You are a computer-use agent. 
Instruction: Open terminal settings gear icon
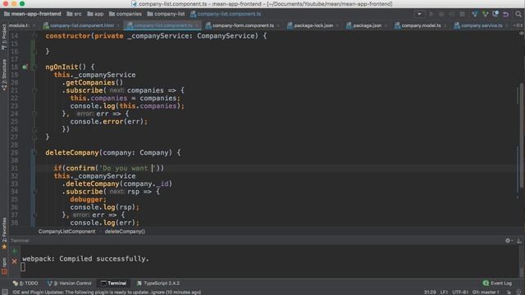click(508, 240)
